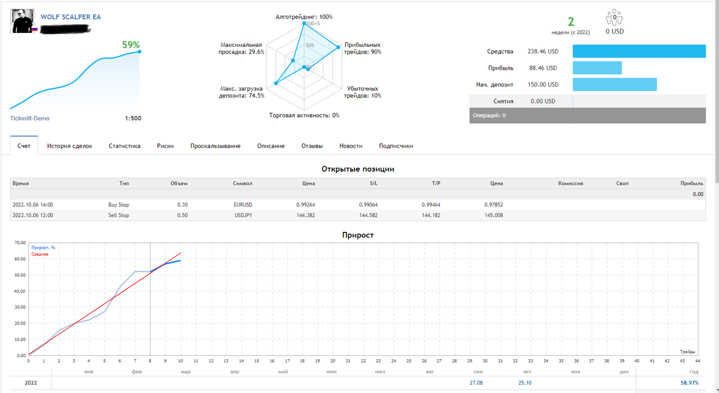Click the subscribers people icon showing 0
Viewport: 719px width, 393px height.
coord(614,17)
